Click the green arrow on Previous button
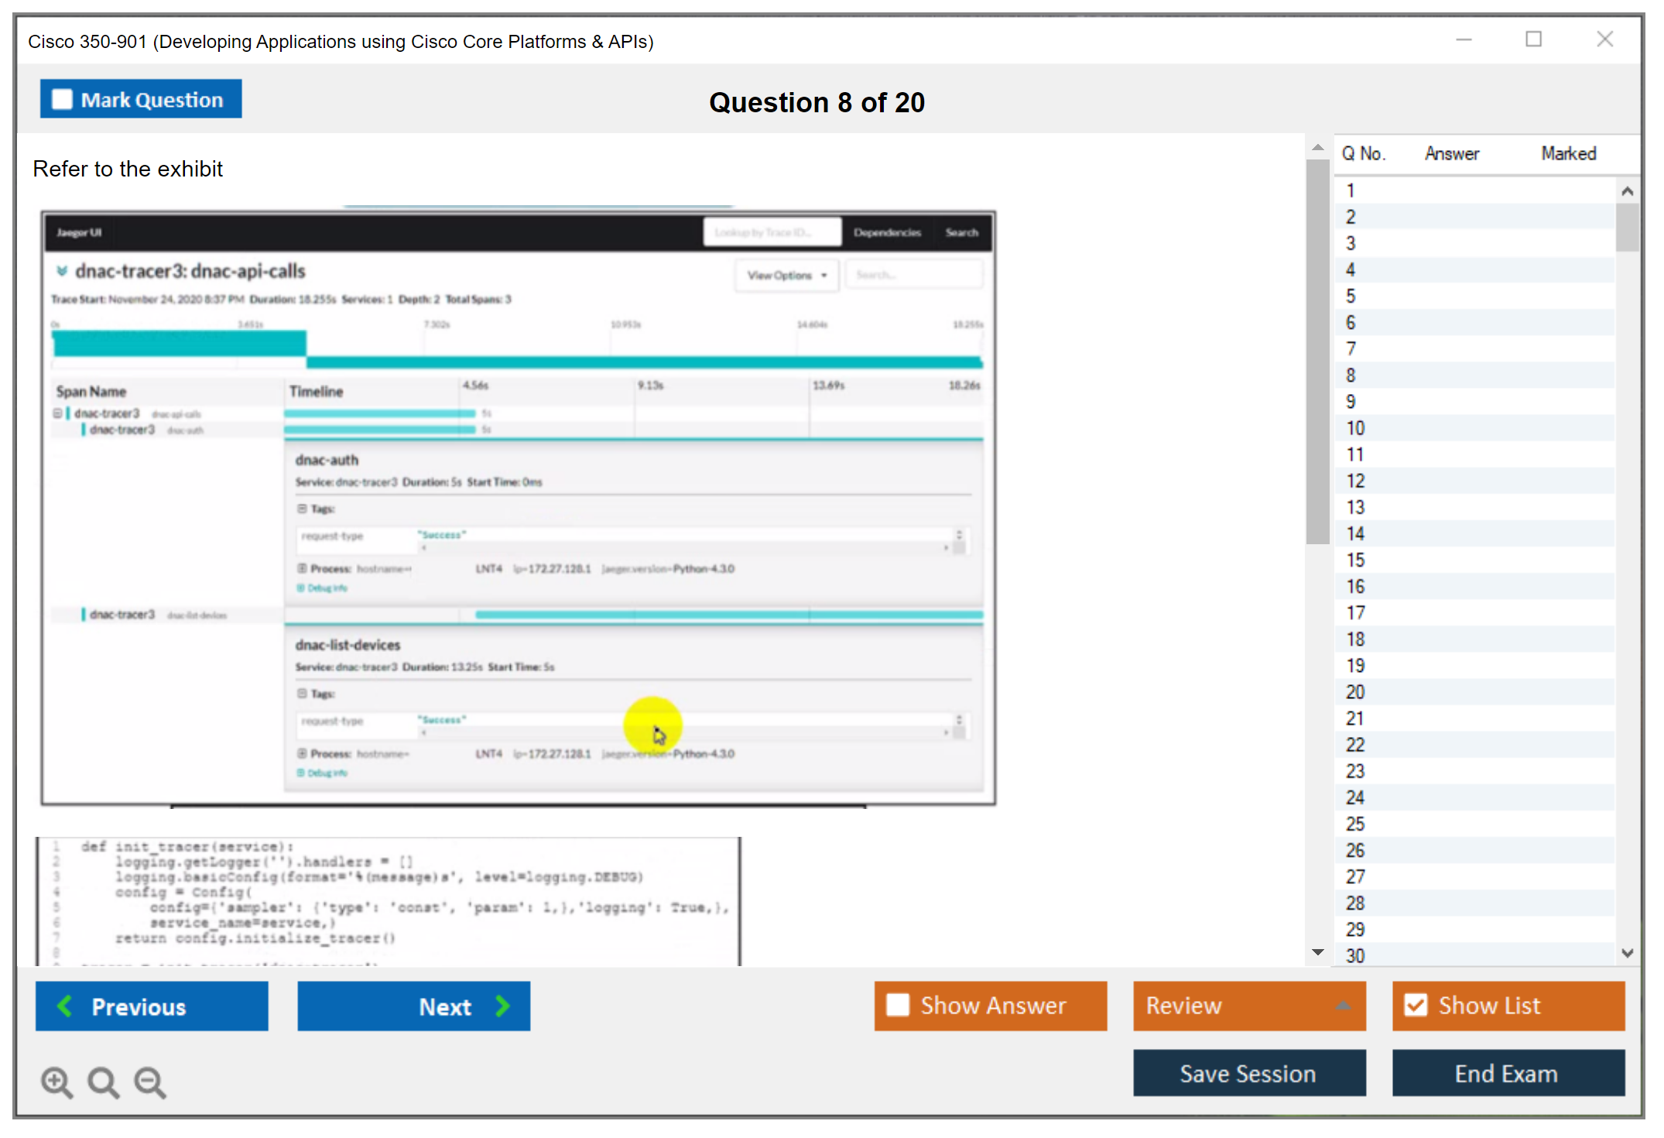This screenshot has width=1664, height=1138. [65, 1006]
